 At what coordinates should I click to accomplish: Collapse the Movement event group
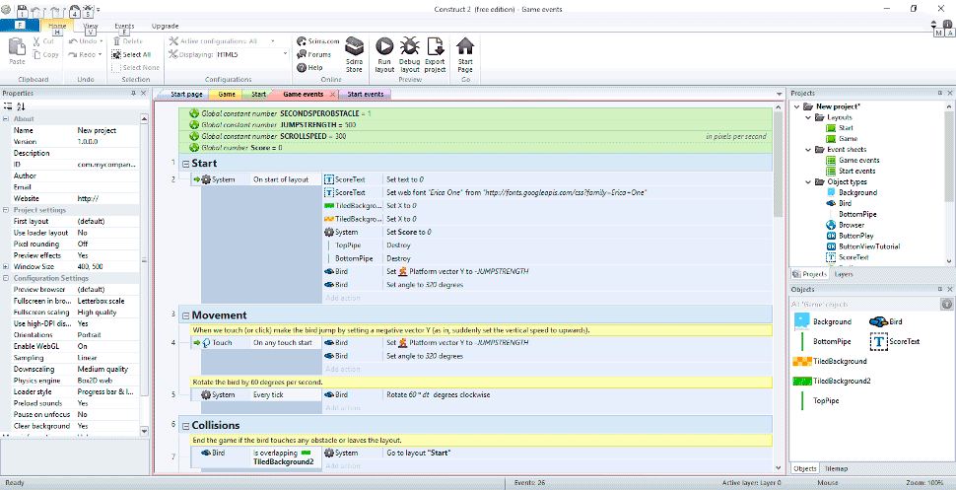185,315
